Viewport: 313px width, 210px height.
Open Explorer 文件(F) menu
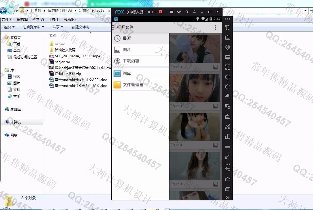[7, 20]
